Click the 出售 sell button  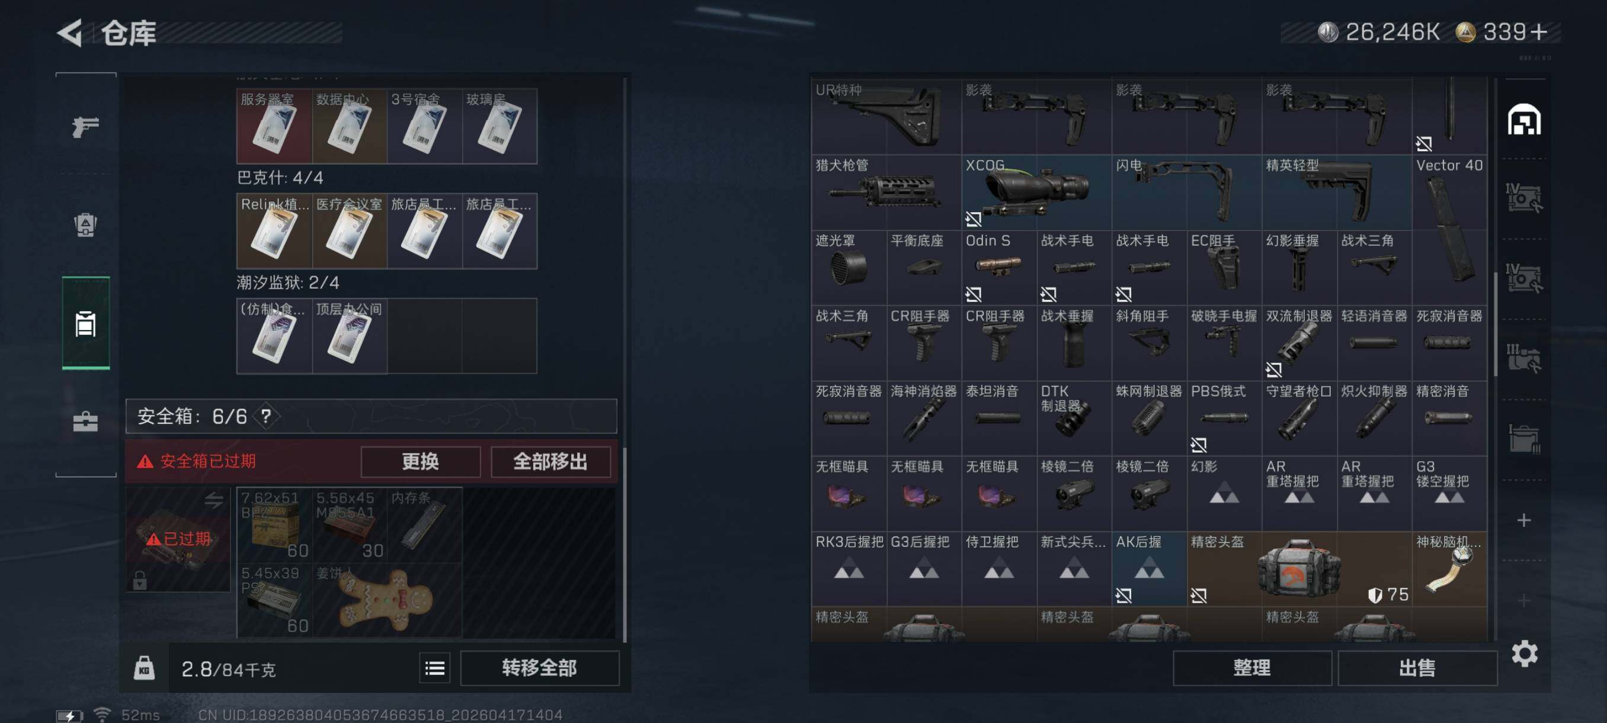coord(1417,668)
